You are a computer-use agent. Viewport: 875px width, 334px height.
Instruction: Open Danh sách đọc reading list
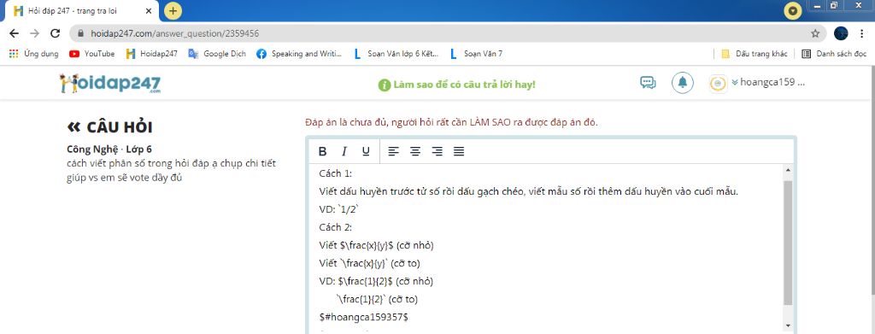(834, 54)
